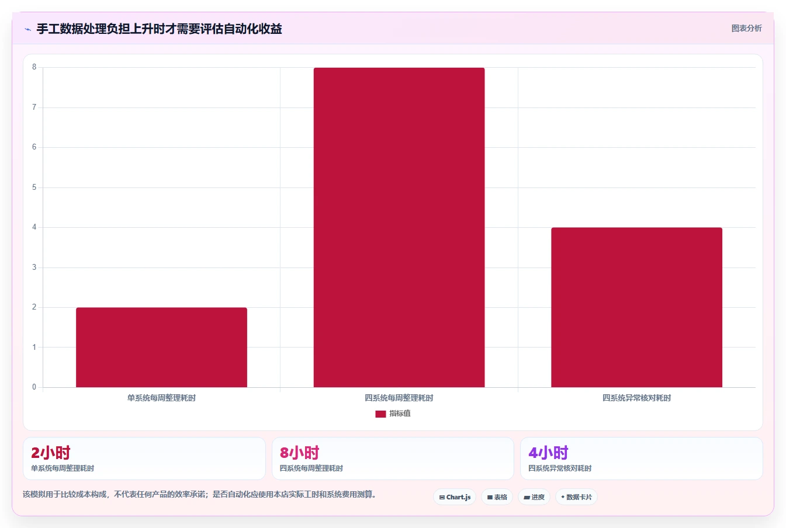Open the 2小时 data card

pos(144,458)
